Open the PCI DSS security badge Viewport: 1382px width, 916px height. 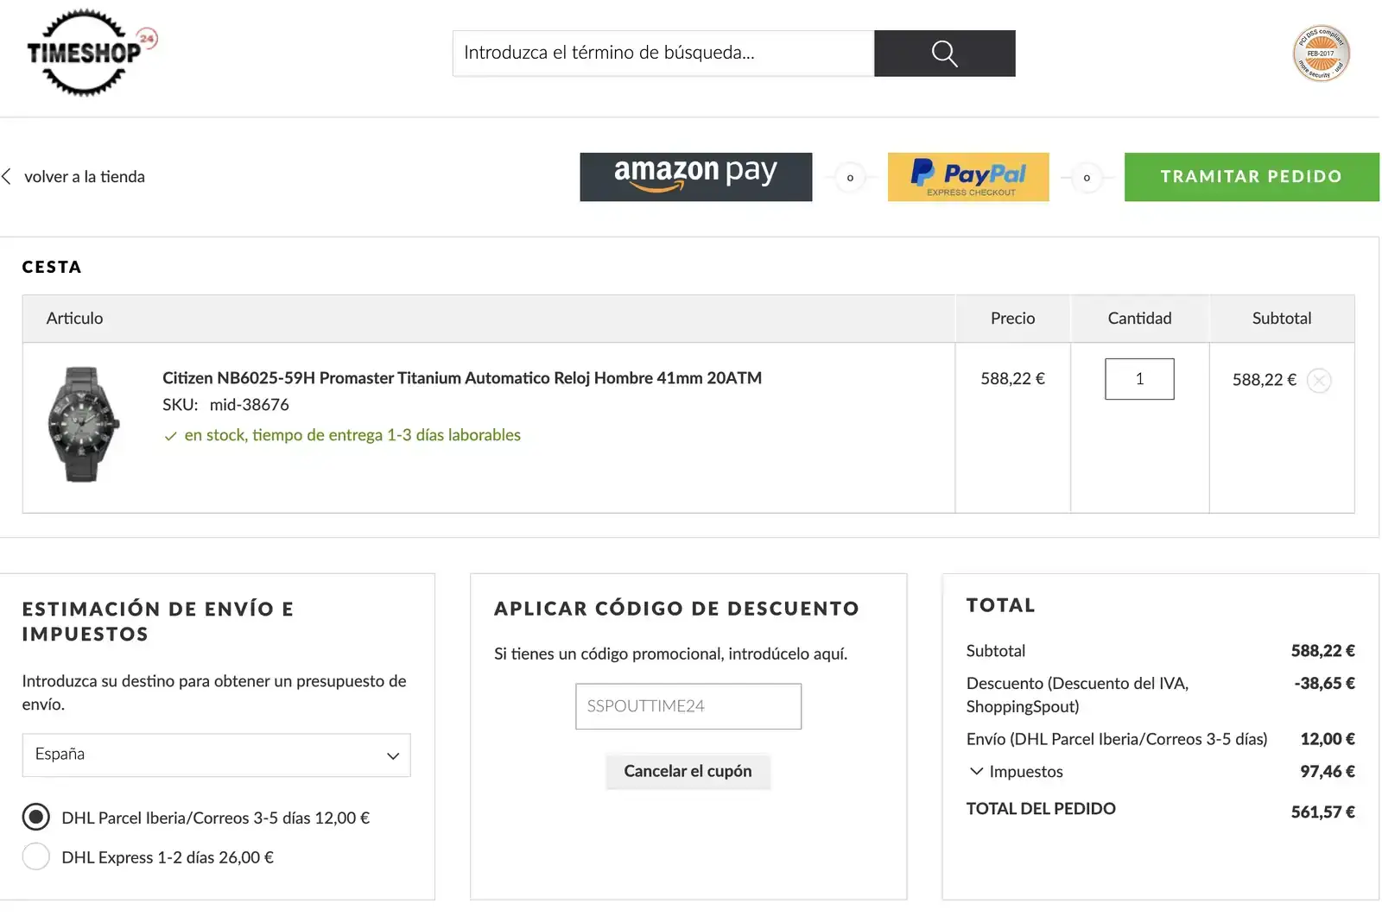tap(1321, 54)
